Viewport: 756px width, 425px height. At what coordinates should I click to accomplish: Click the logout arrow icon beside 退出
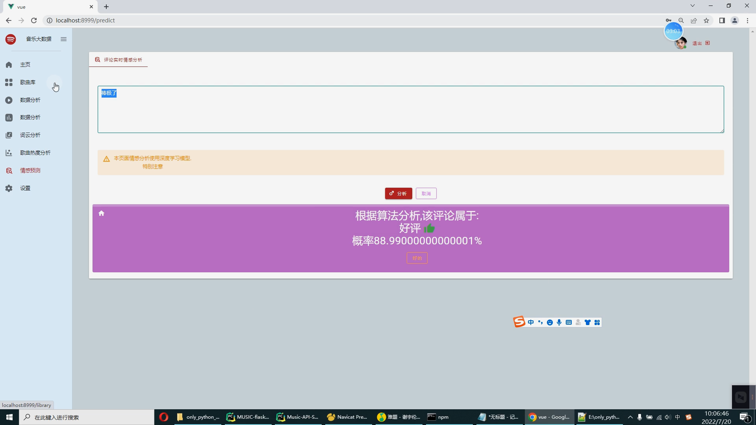708,43
